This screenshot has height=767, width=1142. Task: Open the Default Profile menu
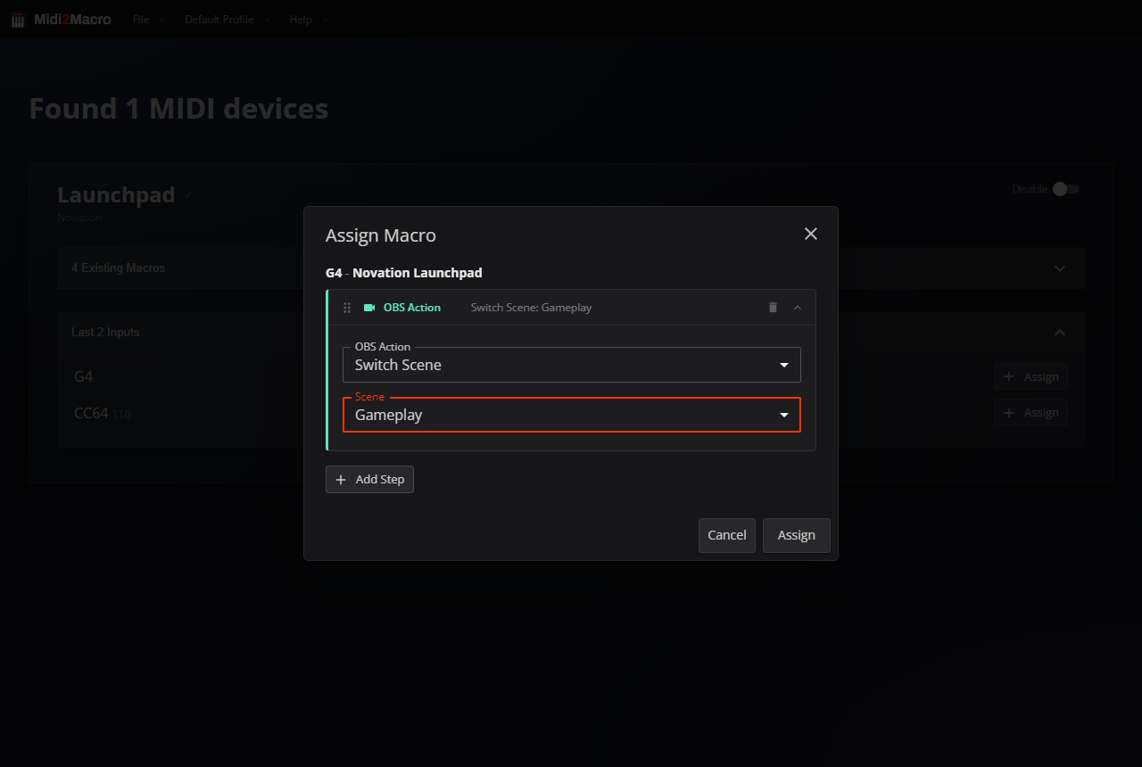(x=228, y=20)
